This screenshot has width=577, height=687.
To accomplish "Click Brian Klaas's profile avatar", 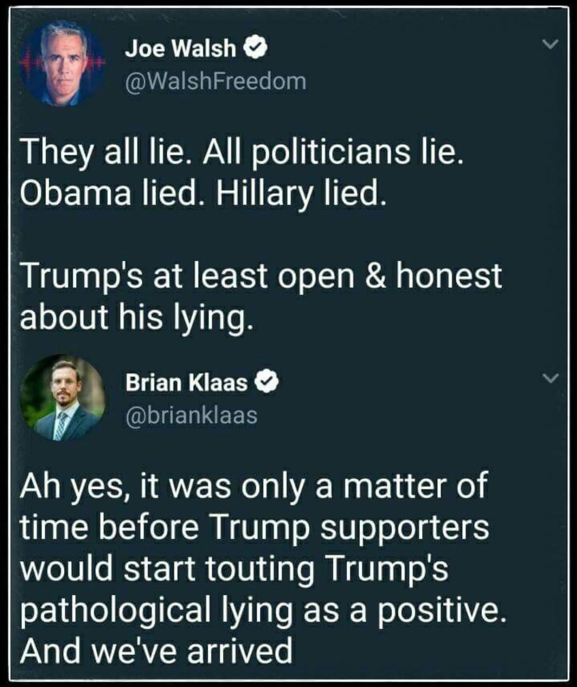I will click(62, 398).
